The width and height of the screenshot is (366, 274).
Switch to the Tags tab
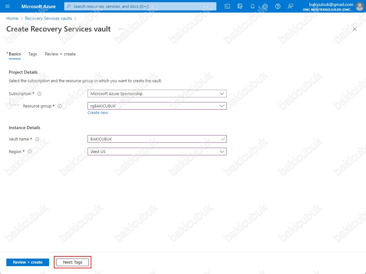pos(33,54)
